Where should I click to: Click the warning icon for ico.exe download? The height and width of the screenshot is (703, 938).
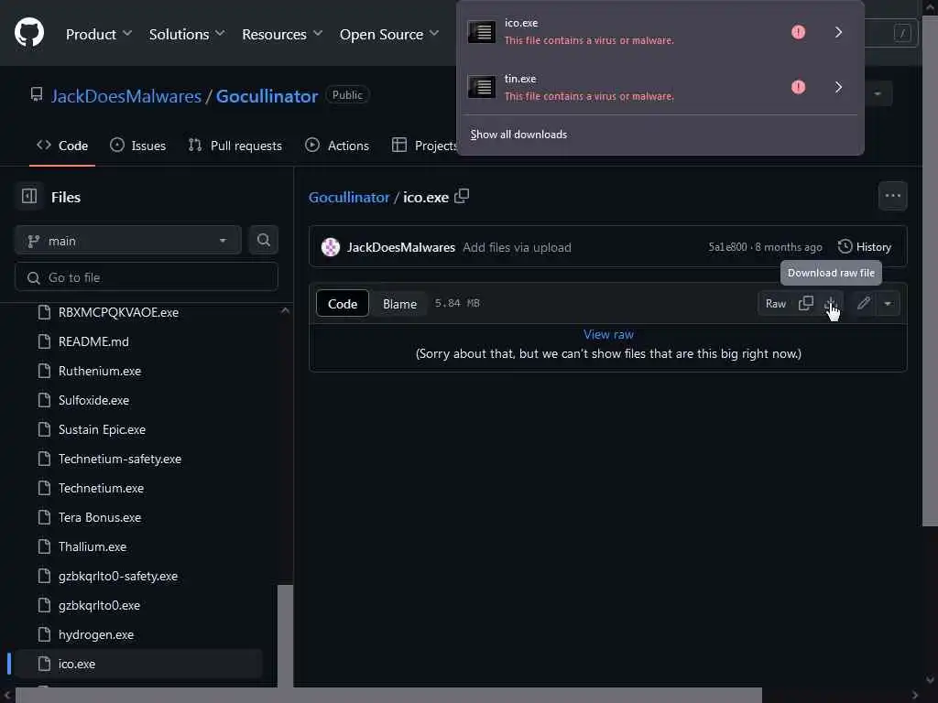coord(798,32)
